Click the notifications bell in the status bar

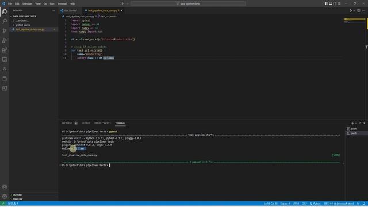click(364, 204)
